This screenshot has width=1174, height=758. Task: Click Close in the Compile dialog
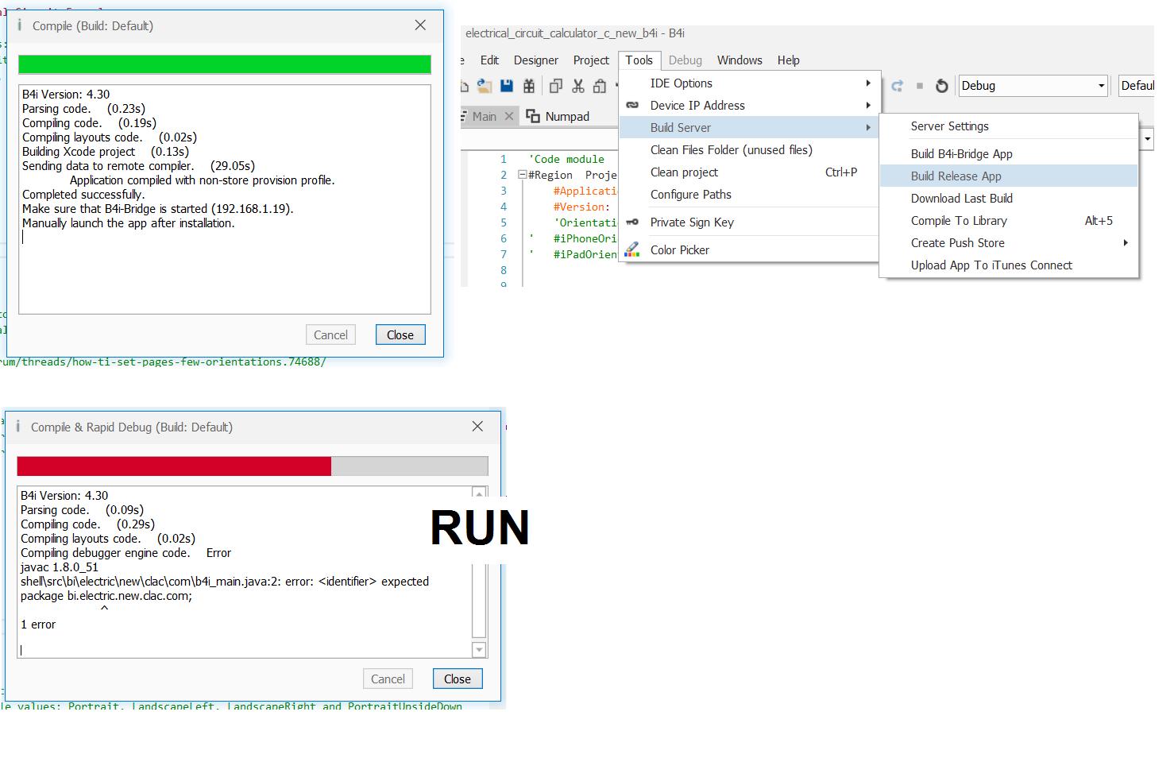pyautogui.click(x=400, y=335)
